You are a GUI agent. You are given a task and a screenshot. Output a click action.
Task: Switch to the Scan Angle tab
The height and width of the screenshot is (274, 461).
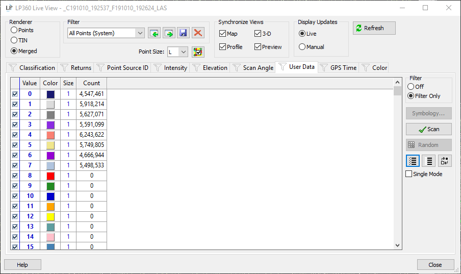tap(253, 68)
